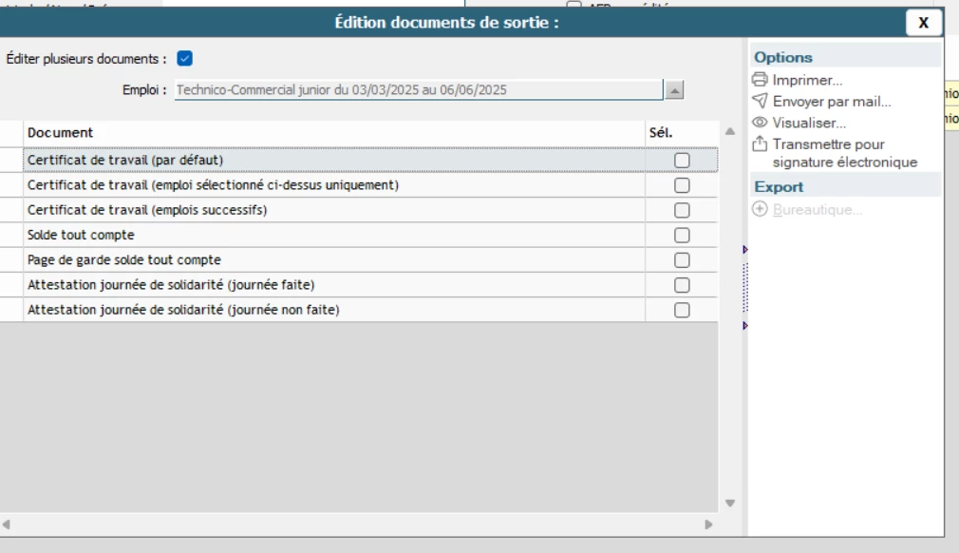Click lower purple splitter arrow

[x=745, y=326]
